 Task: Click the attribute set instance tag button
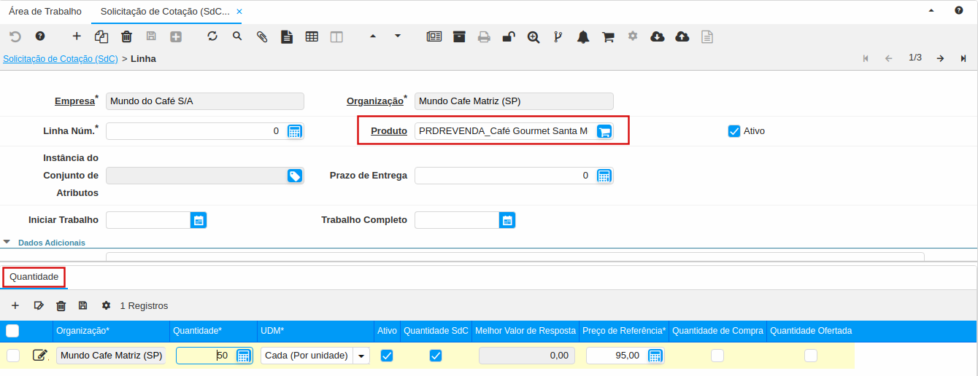294,176
